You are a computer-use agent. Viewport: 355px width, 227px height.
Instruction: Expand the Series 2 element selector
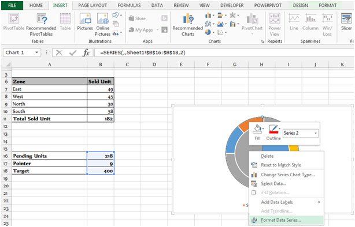(315, 133)
